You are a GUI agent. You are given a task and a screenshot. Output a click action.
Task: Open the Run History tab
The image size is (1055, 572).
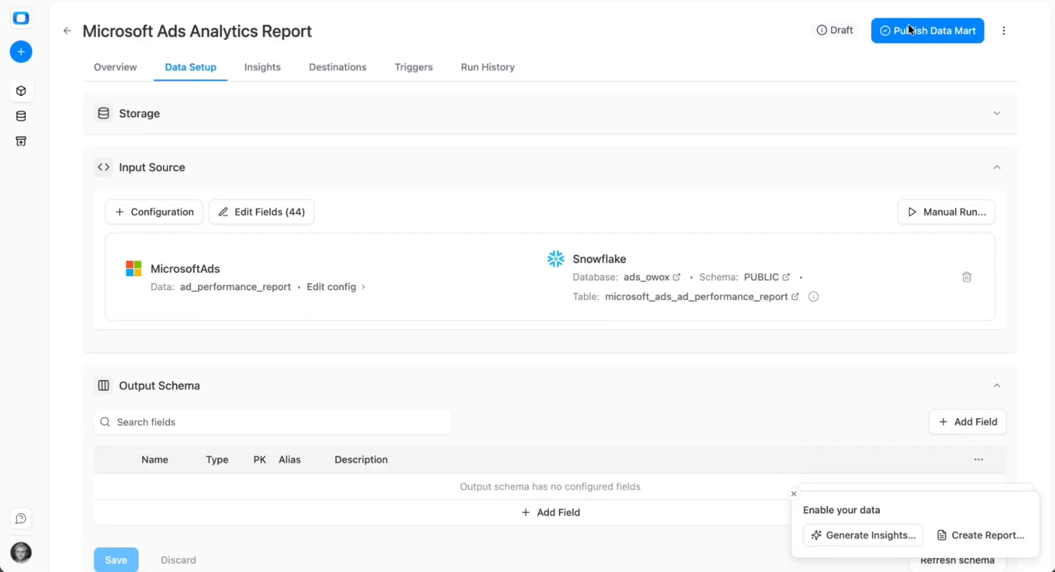pos(487,67)
